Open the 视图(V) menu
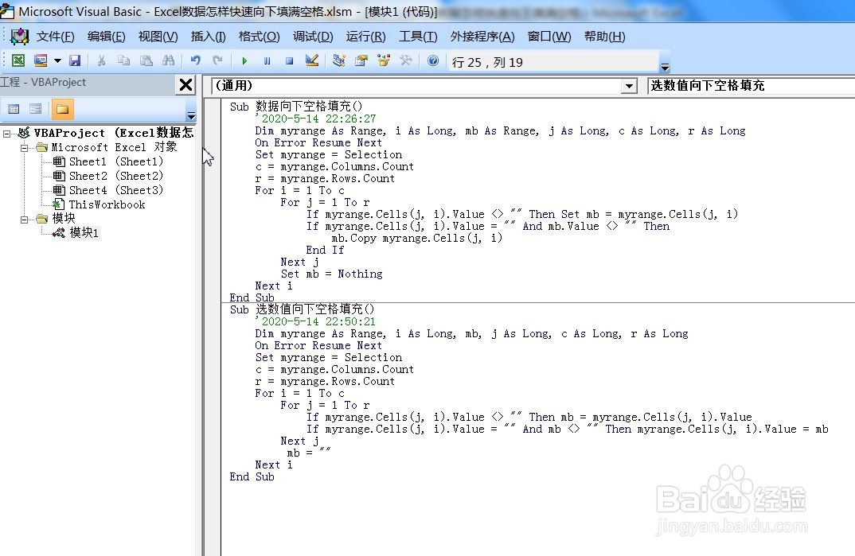Image resolution: width=855 pixels, height=556 pixels. (158, 37)
